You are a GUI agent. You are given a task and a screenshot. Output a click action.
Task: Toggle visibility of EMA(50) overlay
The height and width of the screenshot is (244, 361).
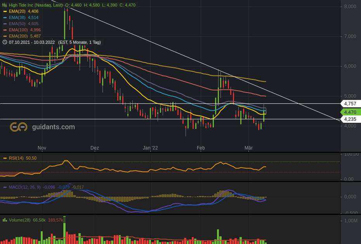point(5,24)
